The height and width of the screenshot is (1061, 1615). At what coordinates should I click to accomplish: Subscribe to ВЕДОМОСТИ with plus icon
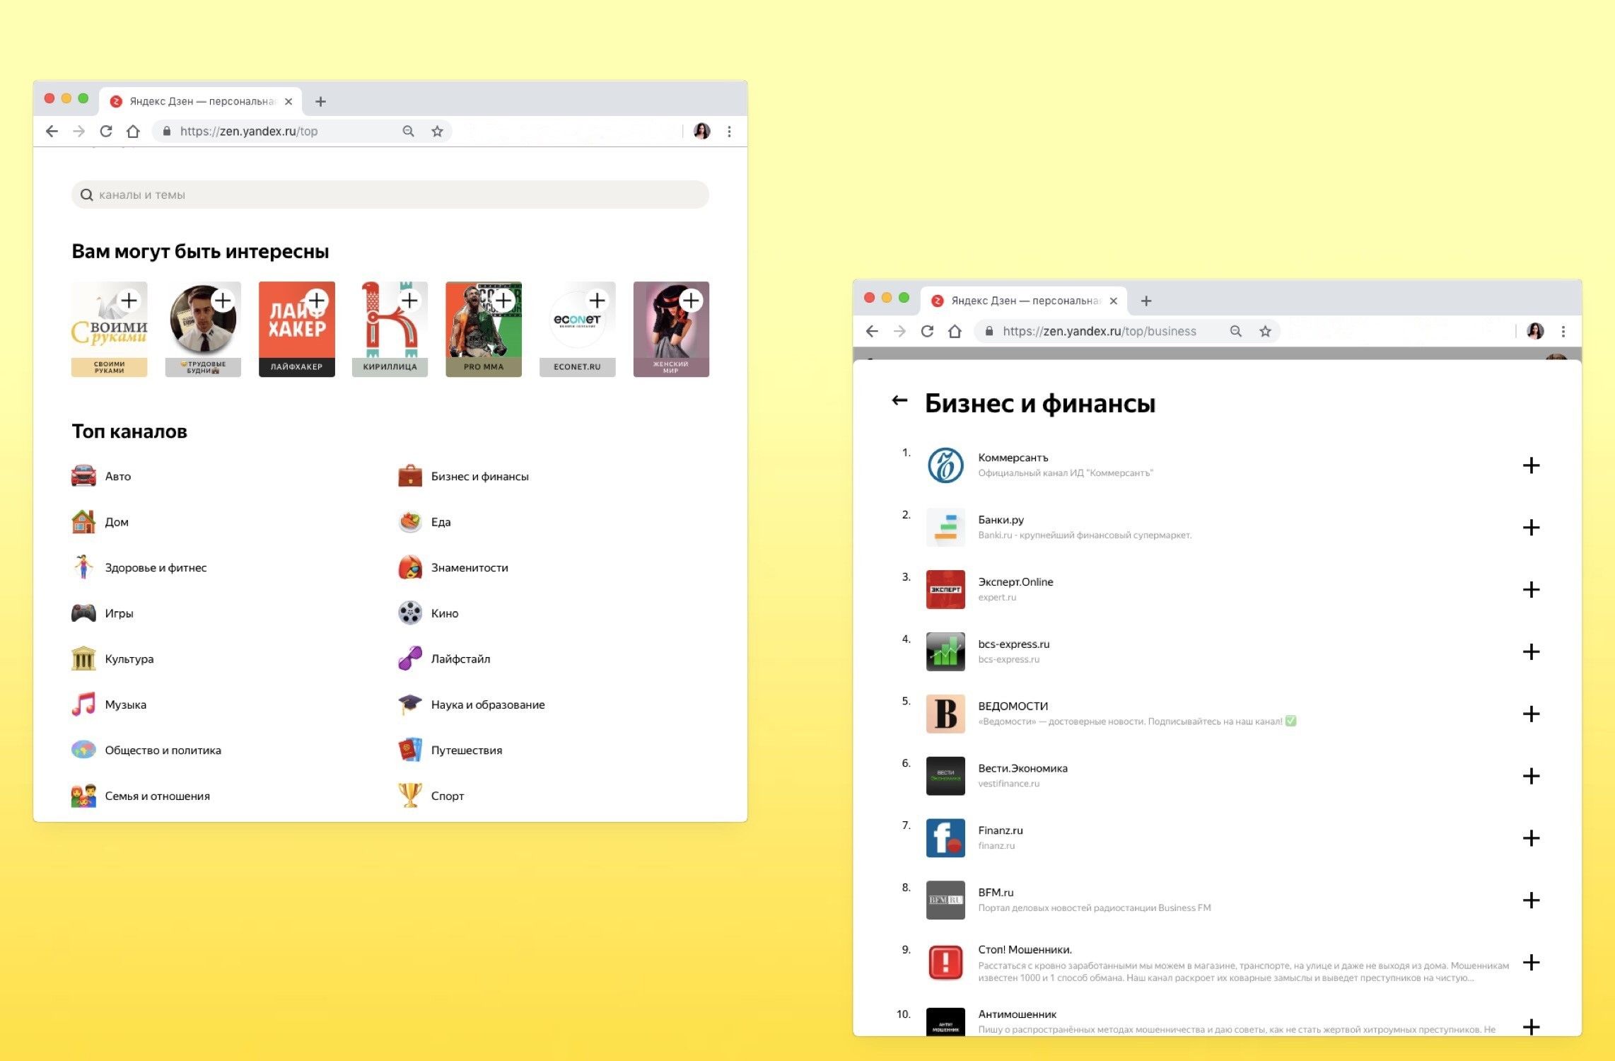point(1531,714)
